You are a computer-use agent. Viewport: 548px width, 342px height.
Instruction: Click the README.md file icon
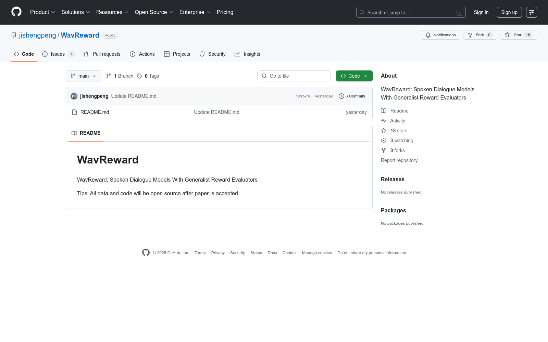[74, 112]
